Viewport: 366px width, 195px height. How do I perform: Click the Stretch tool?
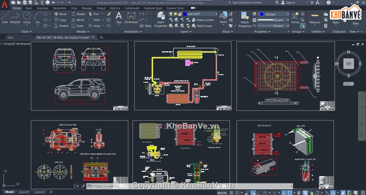pos(61,26)
